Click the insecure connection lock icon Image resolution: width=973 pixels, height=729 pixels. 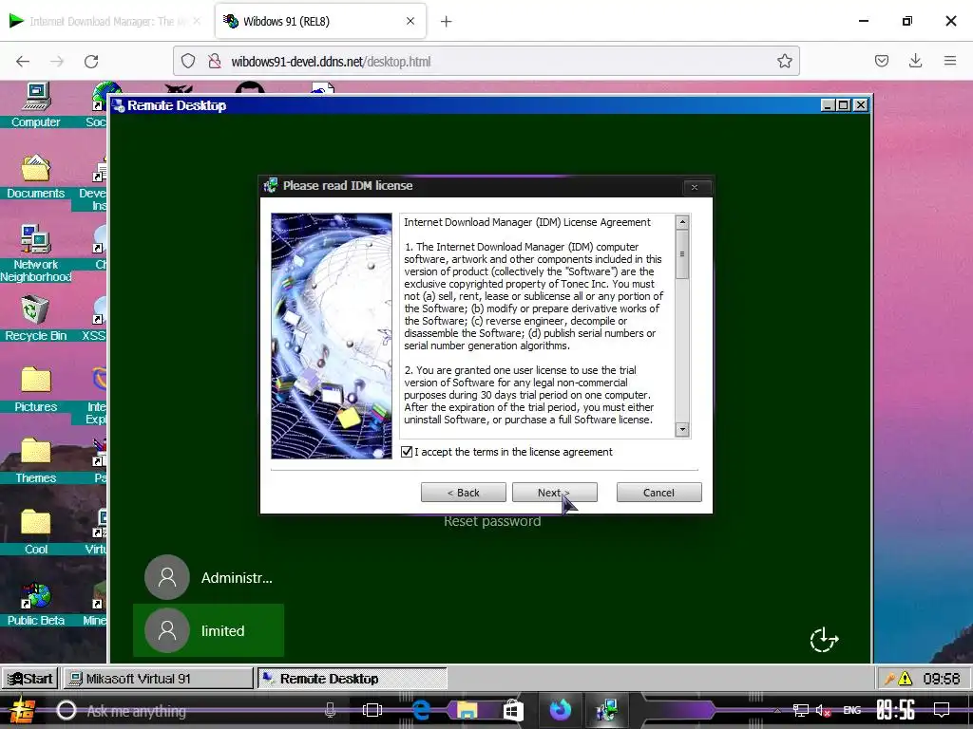point(215,61)
